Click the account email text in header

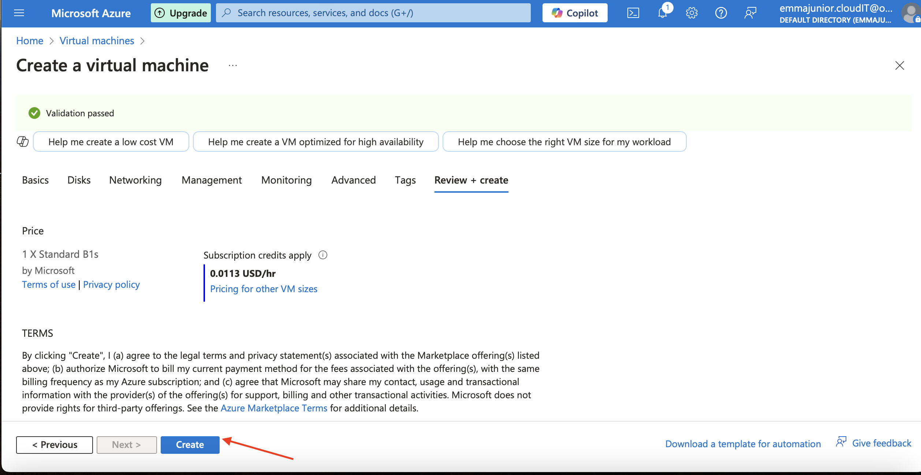(836, 8)
